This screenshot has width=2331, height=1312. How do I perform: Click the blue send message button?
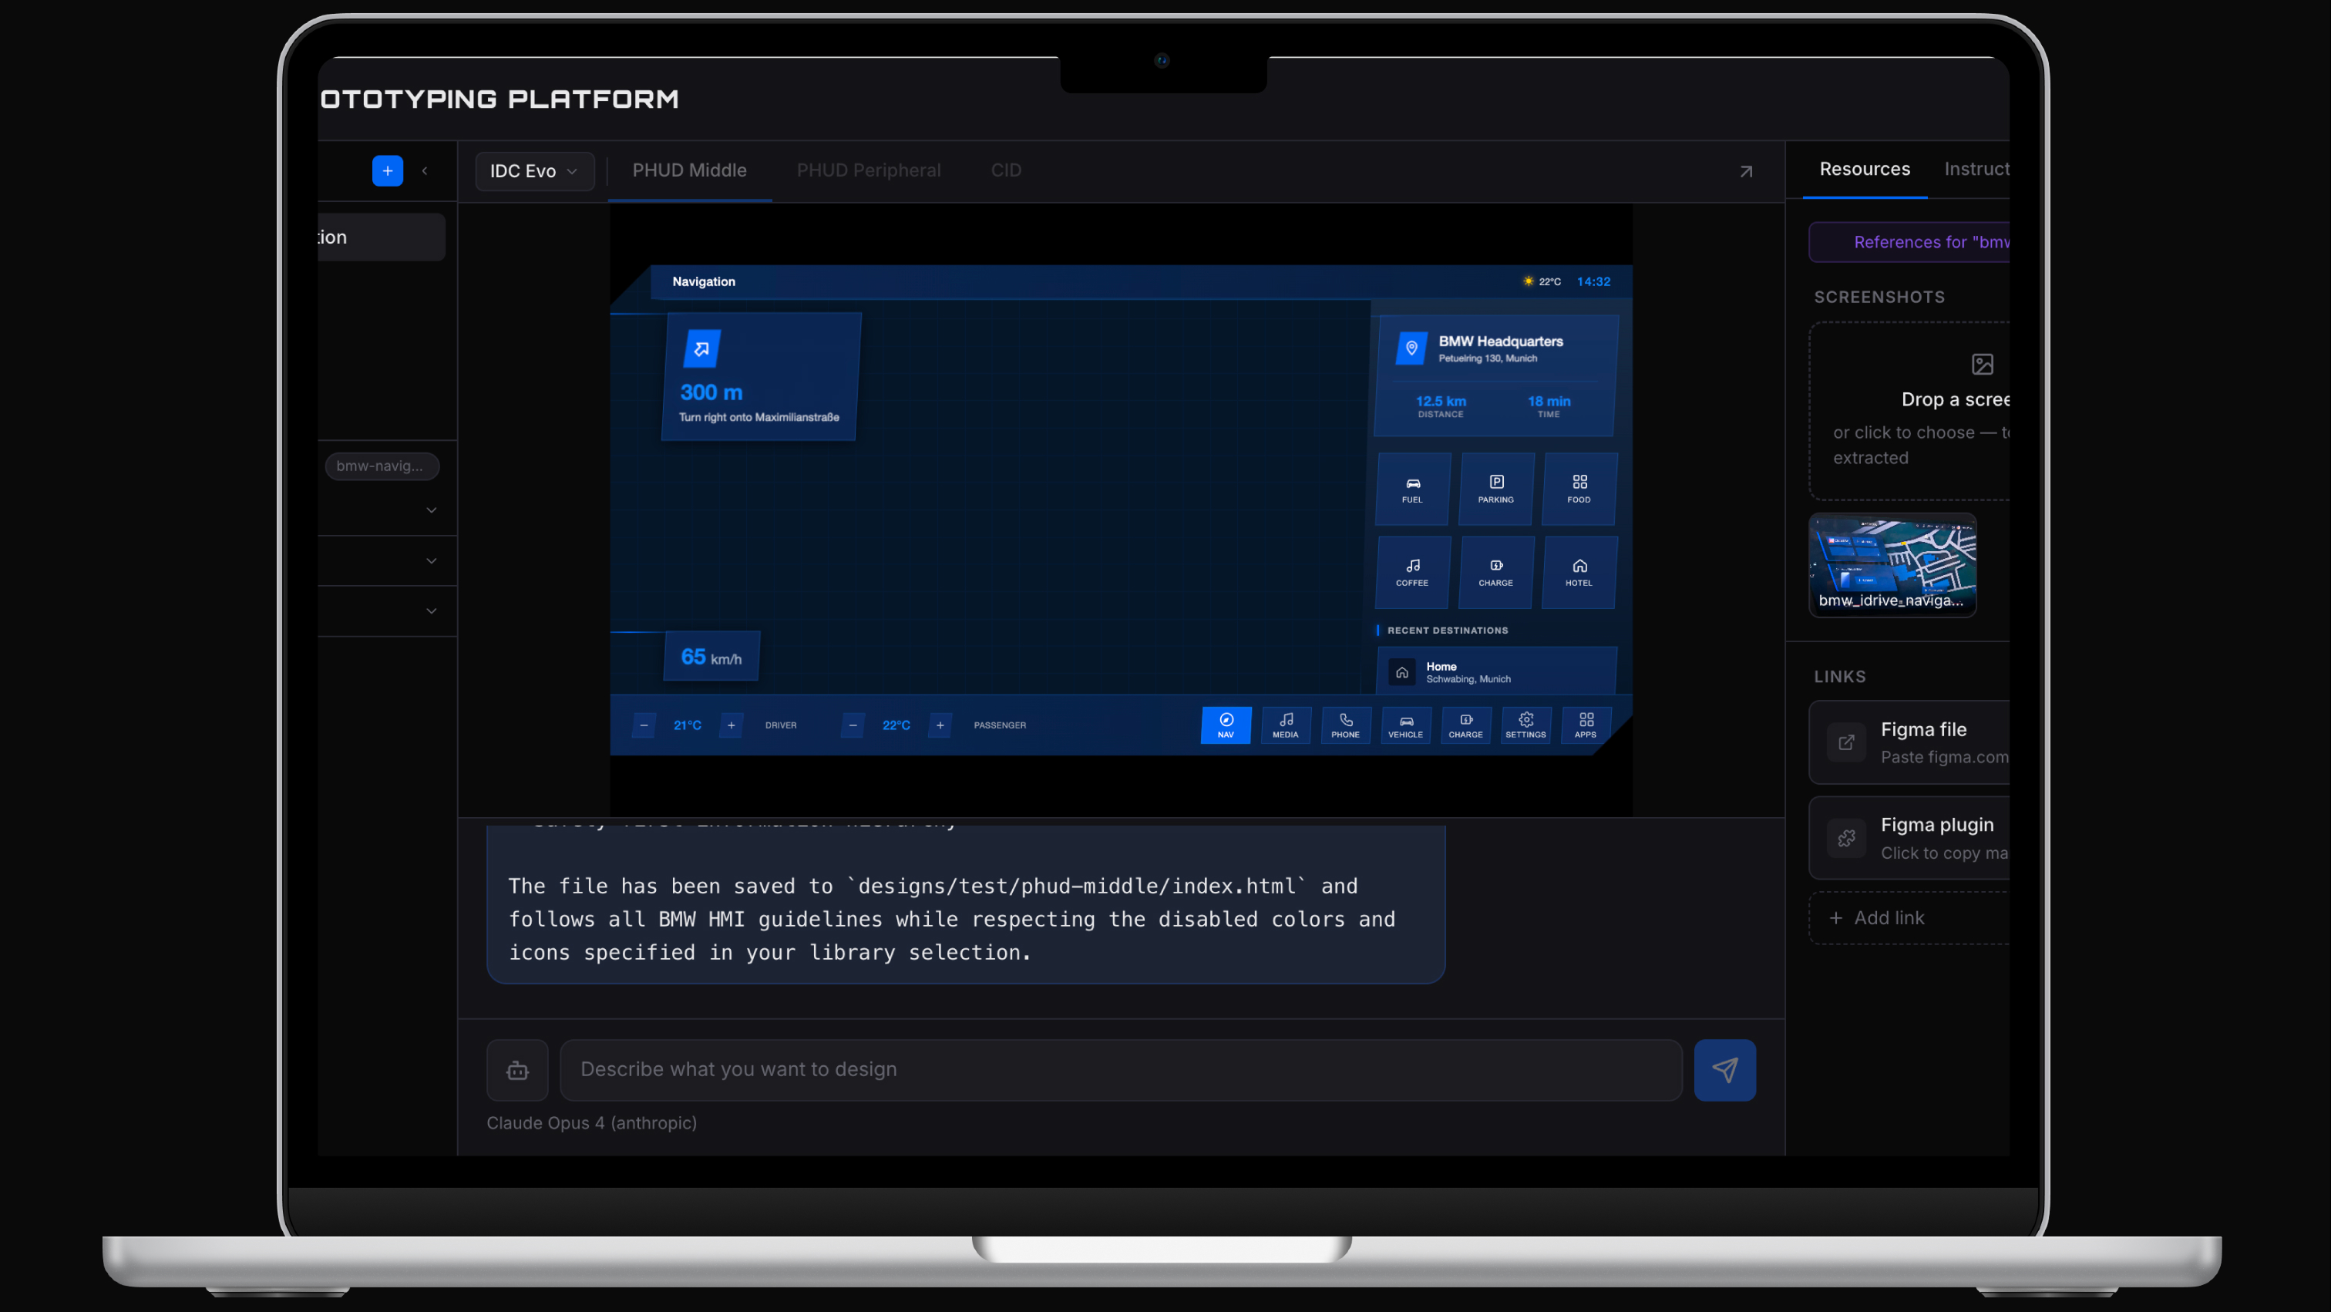(1724, 1071)
